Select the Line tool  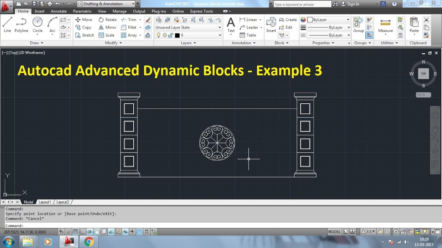[x=7, y=25]
